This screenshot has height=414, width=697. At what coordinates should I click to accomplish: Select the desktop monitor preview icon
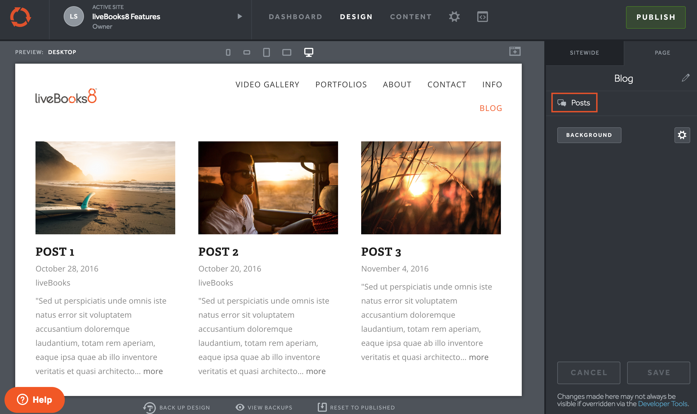coord(308,52)
